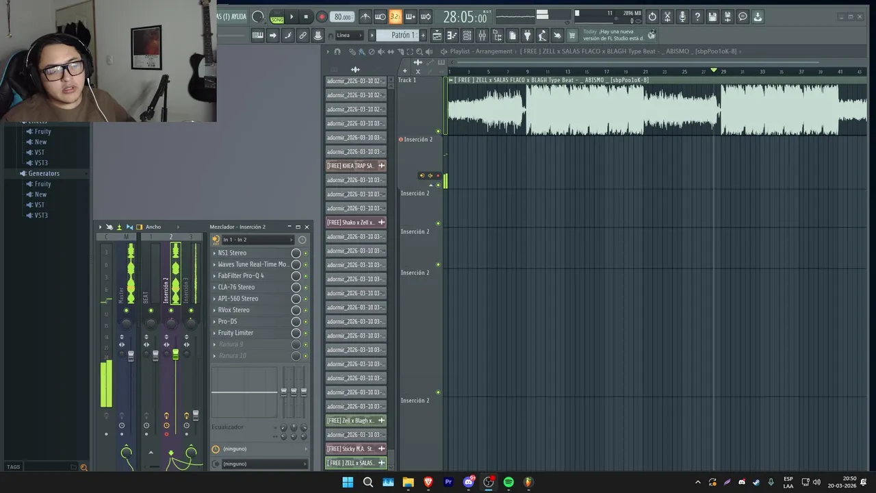This screenshot has height=493, width=876.
Task: Toggle the metronome icon
Action: tap(365, 16)
